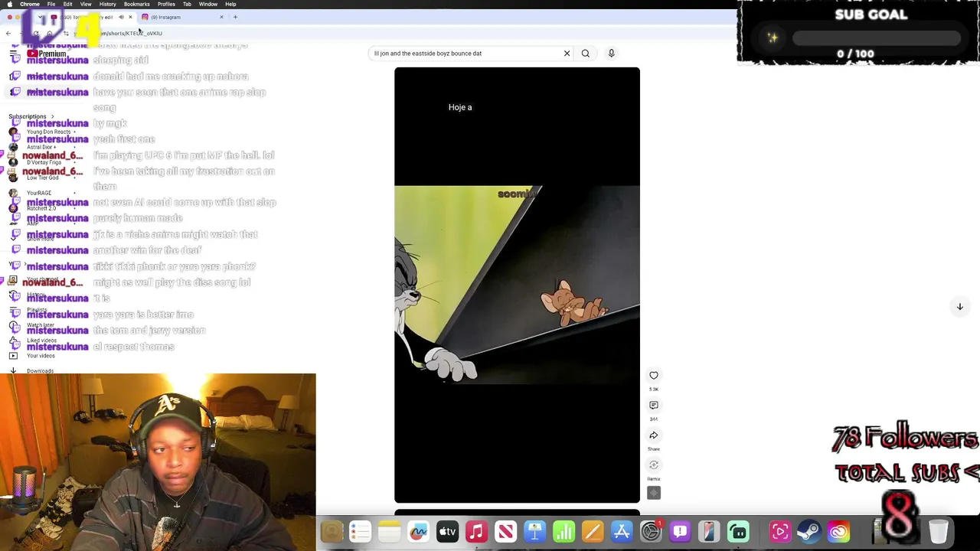Open Pages from the dock
Viewport: 980px width, 551px height.
593,532
